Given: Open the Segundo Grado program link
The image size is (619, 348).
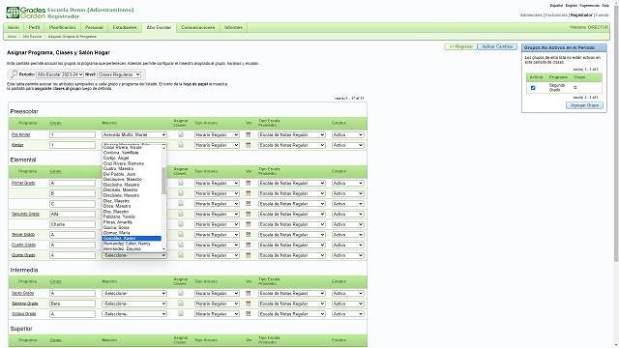Looking at the screenshot, I should click(26, 214).
